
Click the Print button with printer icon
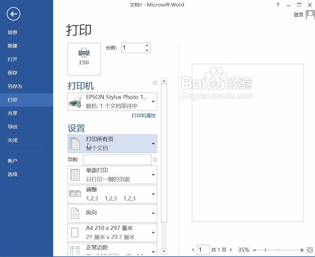point(84,59)
